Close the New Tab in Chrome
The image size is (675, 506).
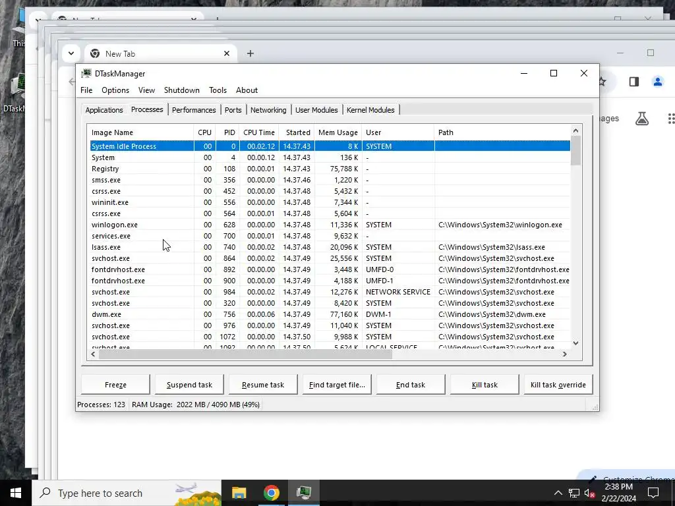[x=227, y=53]
